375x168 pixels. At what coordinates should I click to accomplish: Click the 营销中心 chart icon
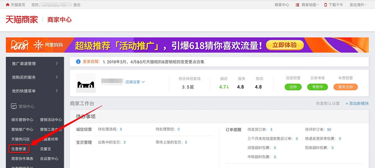tap(14, 106)
